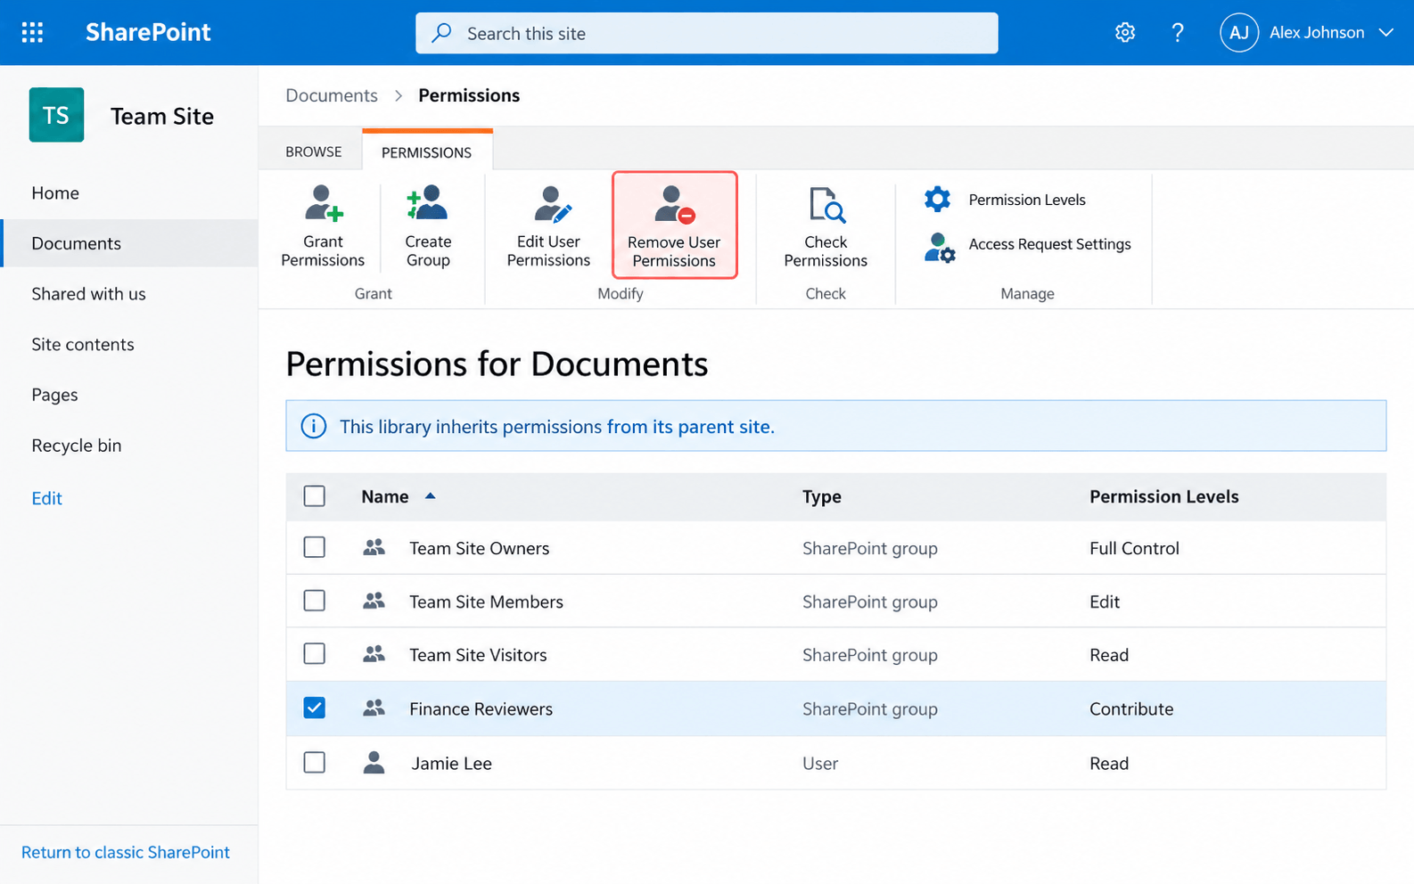
Task: Click Return to classic SharePoint link
Action: click(x=126, y=853)
